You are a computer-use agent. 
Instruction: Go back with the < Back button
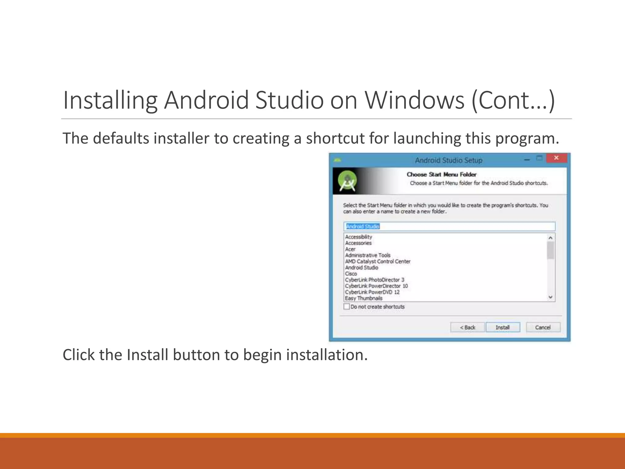click(467, 327)
